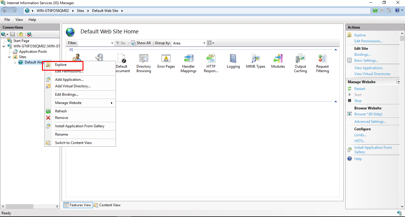The image size is (405, 217).
Task: Click View Applications link
Action: click(368, 68)
